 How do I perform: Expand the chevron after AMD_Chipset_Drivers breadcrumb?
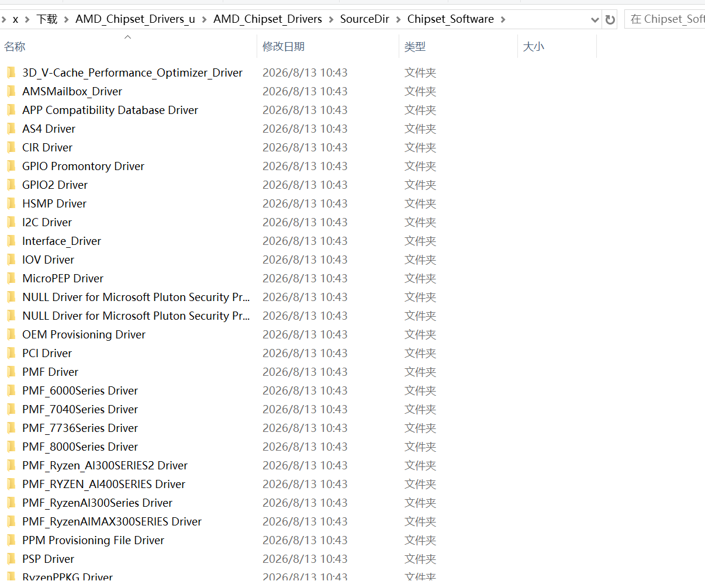pos(331,19)
